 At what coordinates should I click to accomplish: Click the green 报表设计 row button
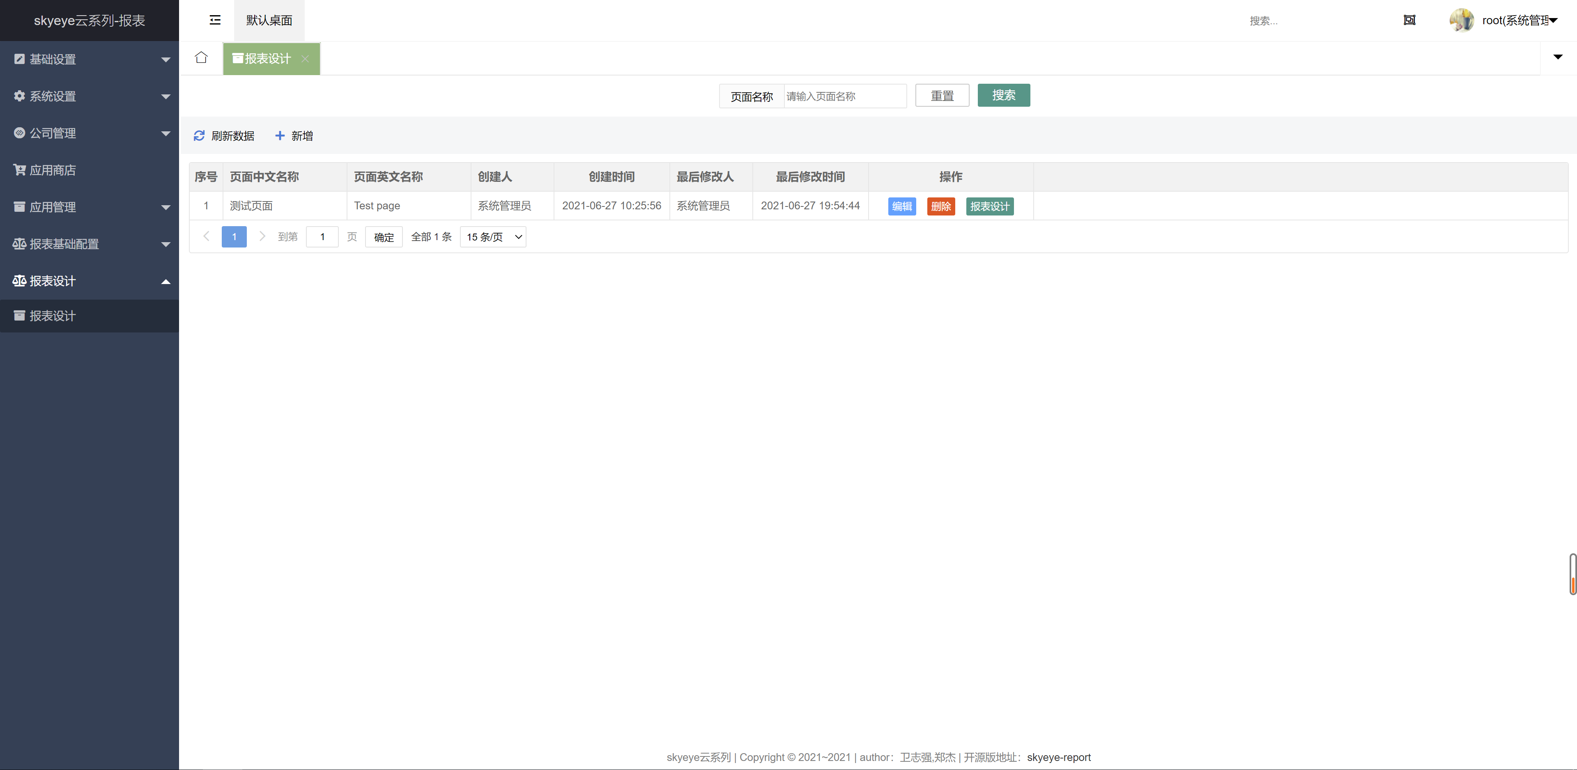(989, 206)
